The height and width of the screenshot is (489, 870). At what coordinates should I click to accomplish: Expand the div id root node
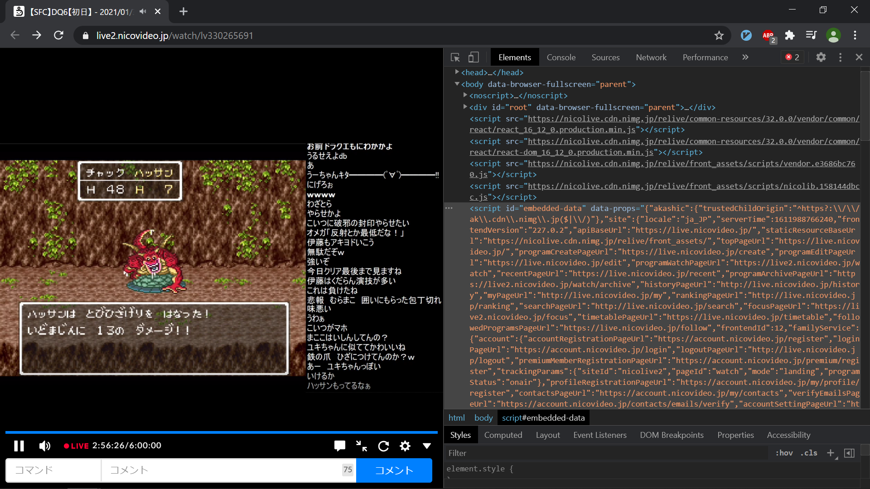[465, 107]
